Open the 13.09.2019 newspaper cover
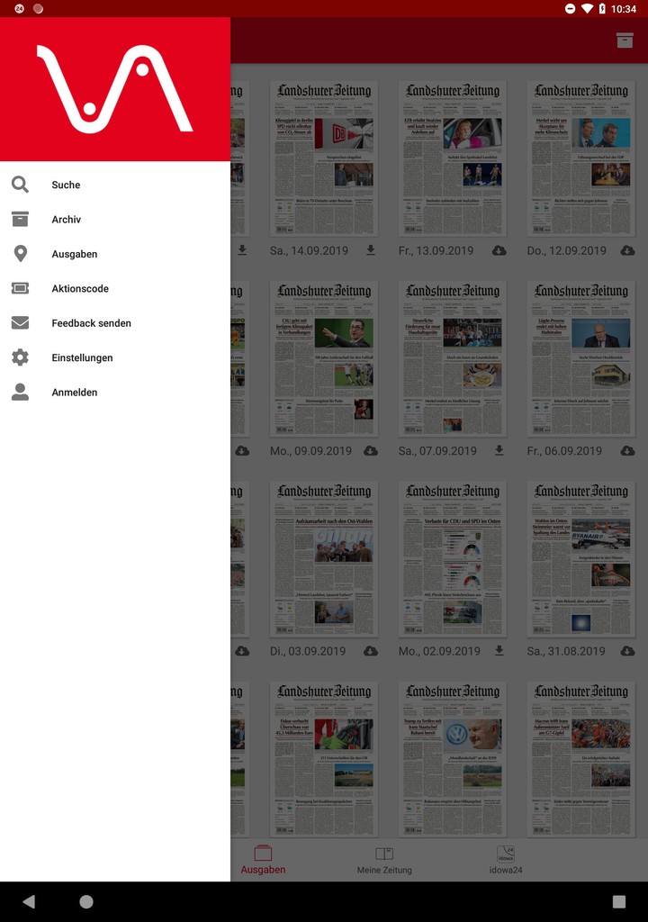The height and width of the screenshot is (922, 648). tap(452, 158)
